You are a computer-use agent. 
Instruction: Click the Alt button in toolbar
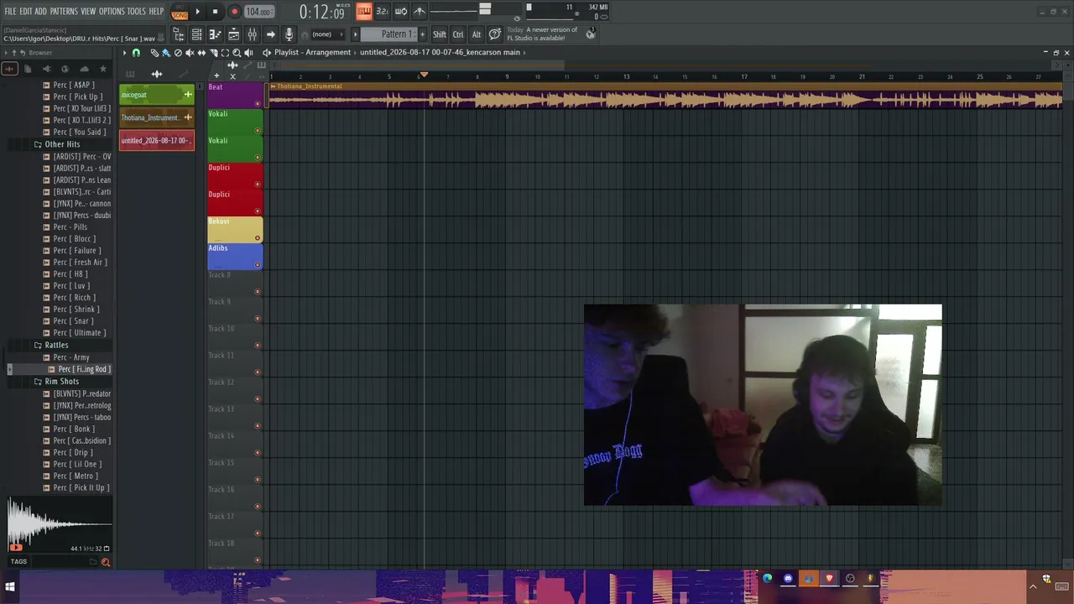[x=477, y=34]
